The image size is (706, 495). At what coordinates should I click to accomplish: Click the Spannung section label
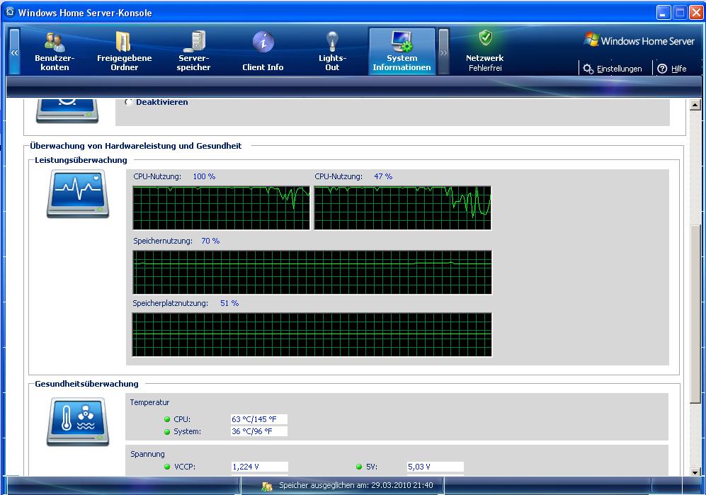pos(147,454)
